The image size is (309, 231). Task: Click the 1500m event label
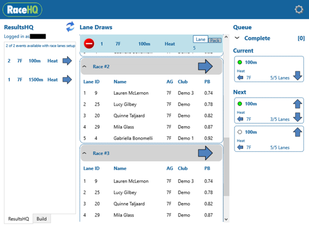36,80
